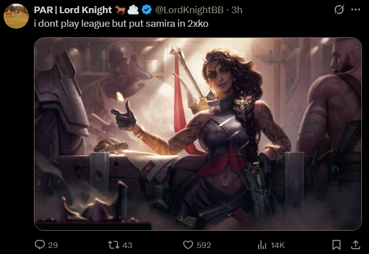Open the tweet's 3h timestamp

(x=237, y=10)
